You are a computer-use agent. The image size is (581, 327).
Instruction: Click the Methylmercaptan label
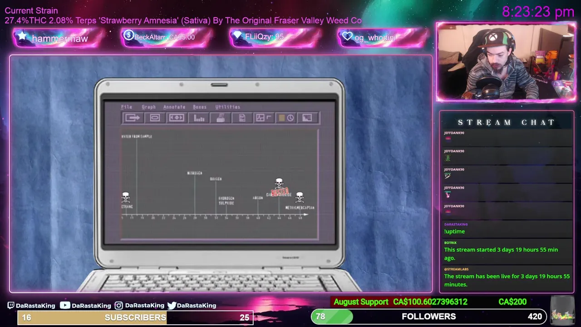pyautogui.click(x=300, y=208)
